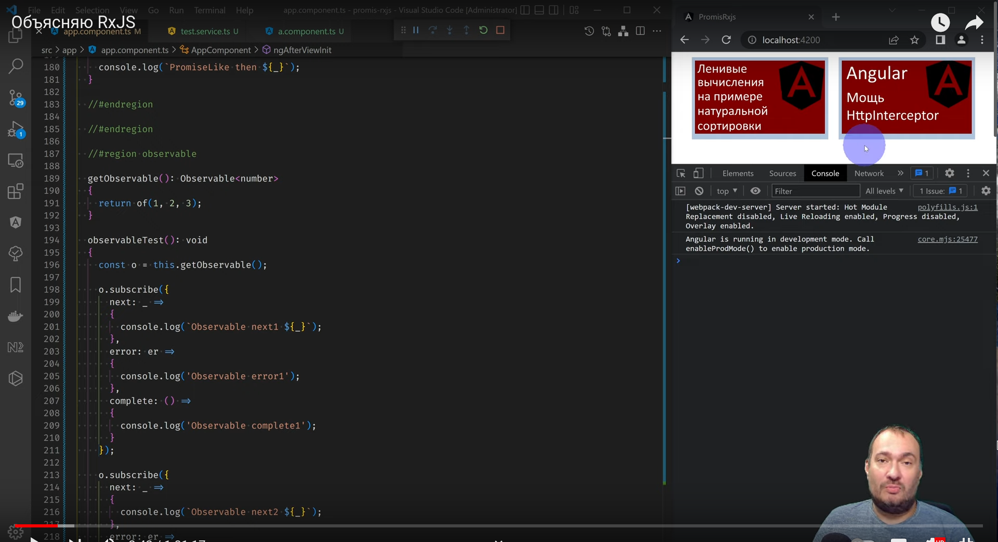
Task: Open the core.mjs:25477 source link
Action: pyautogui.click(x=947, y=239)
